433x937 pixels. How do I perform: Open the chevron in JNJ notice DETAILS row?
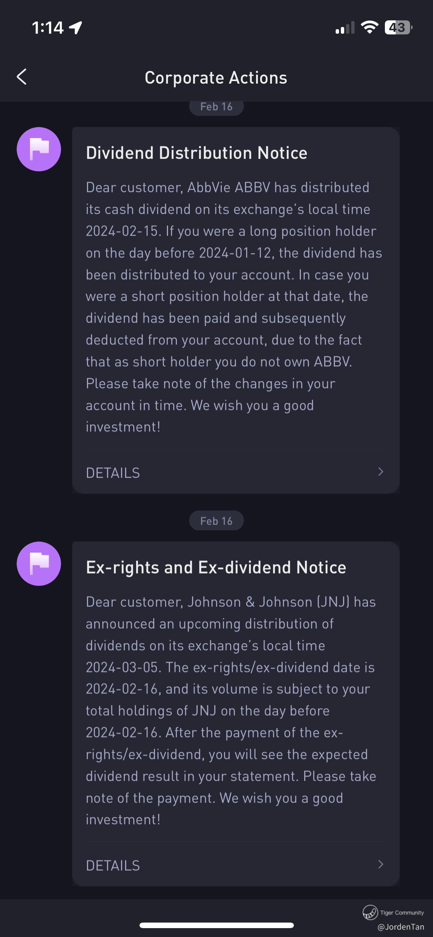(380, 864)
